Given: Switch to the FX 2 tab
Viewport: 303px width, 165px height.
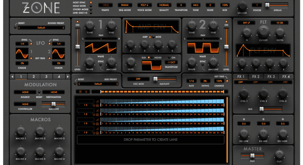Looking at the screenshot, I should click(x=256, y=77).
